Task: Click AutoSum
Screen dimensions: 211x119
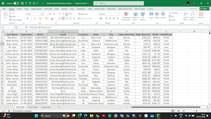Action: [x=173, y=13]
